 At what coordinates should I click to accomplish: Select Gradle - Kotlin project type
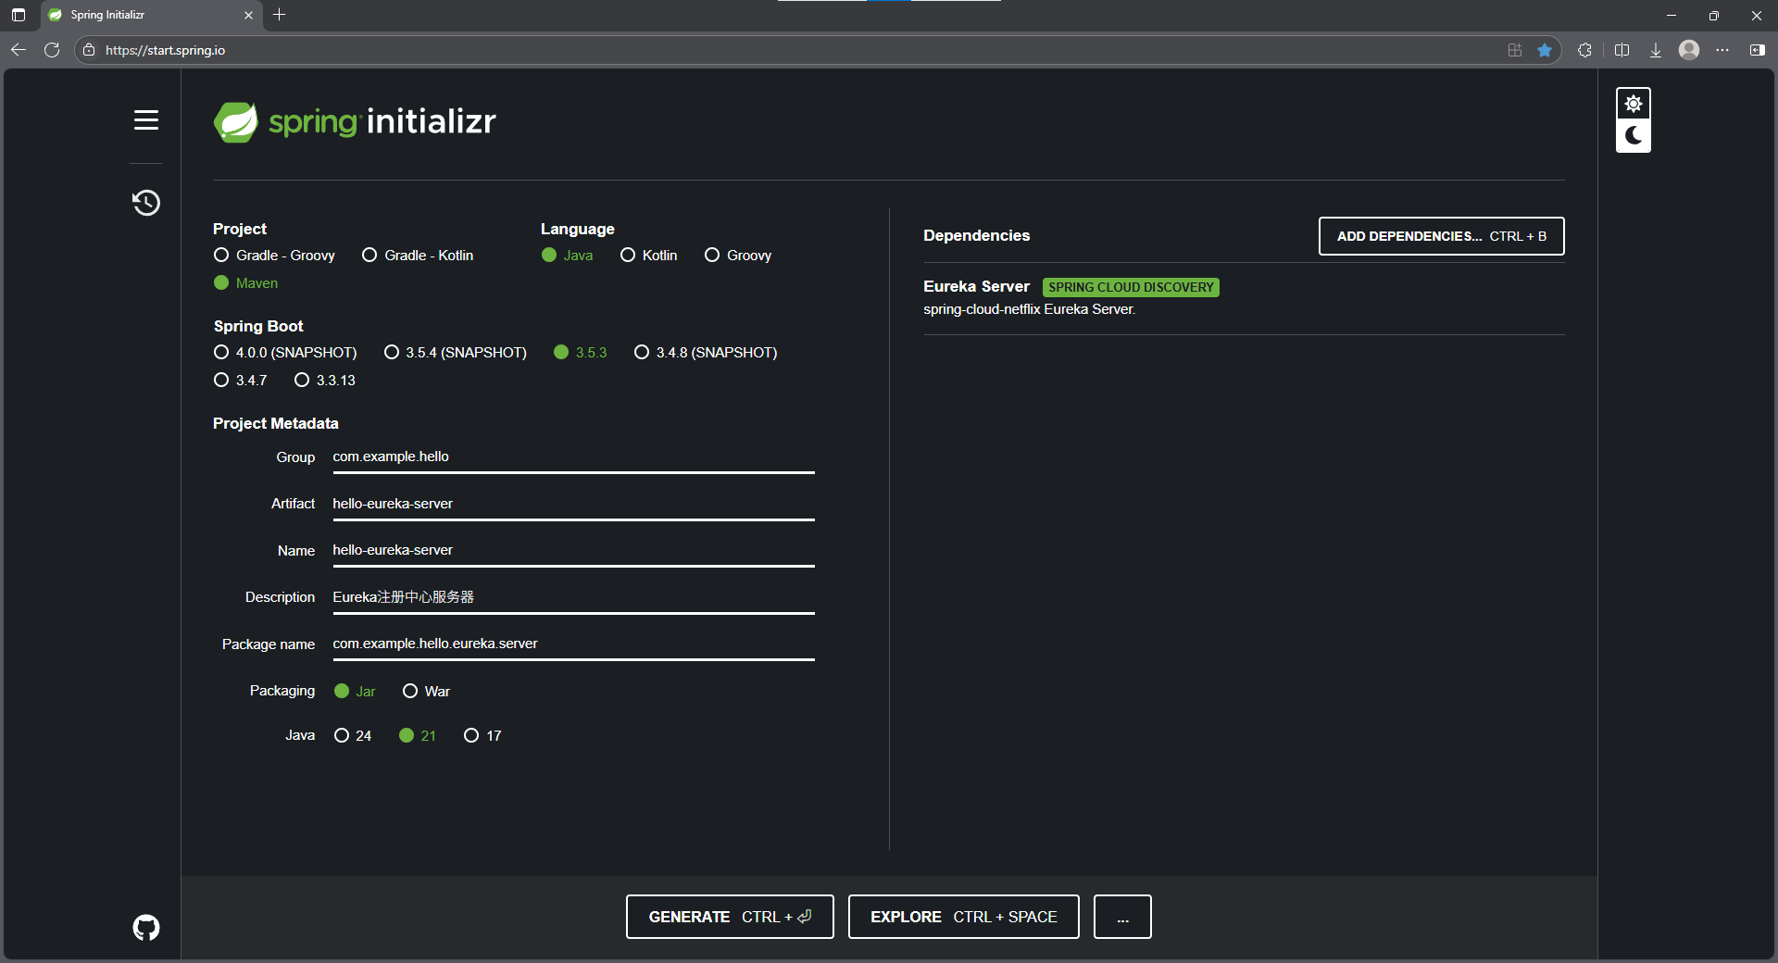418,256
